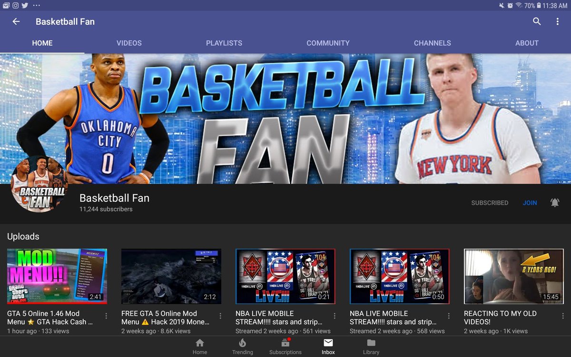Open options menu for 0:21 NBA LIVE stream
Screen dimensions: 571x357
[335, 316]
